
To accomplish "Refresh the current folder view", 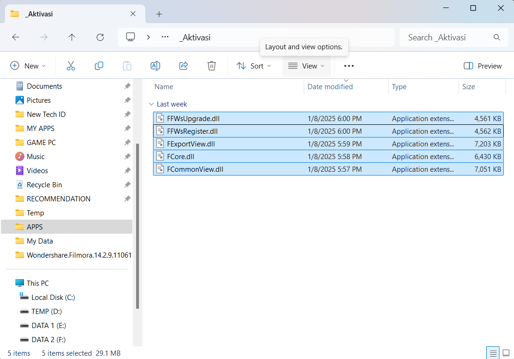I will [100, 38].
